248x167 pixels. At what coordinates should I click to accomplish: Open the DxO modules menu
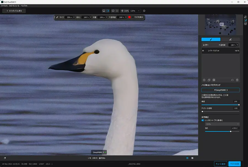[x=14, y=6]
